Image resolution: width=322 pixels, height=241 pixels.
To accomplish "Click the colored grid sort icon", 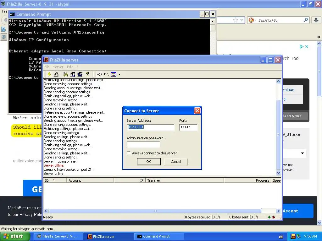I will coord(113,74).
